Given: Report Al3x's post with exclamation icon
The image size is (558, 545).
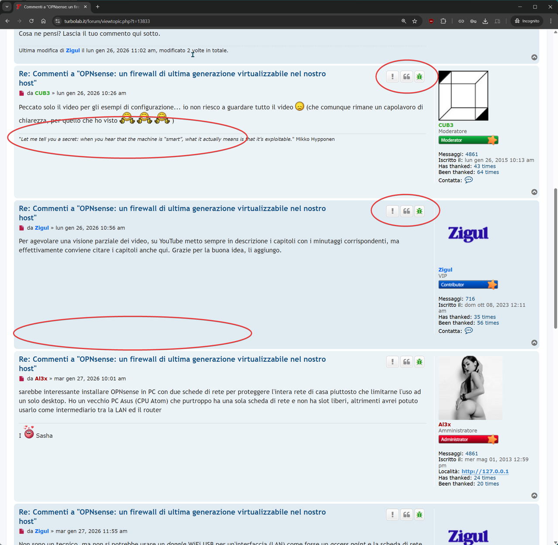Looking at the screenshot, I should click(x=392, y=362).
